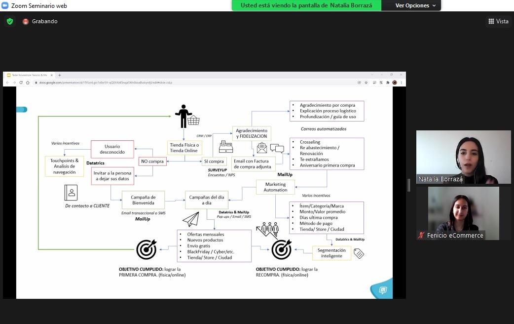Open the Chrome three-dot menu
The width and height of the screenshot is (514, 324).
pos(402,82)
